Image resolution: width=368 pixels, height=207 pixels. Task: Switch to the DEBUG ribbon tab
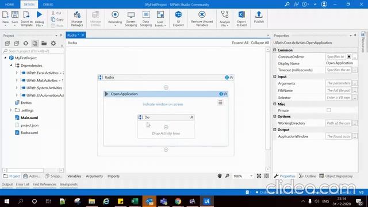48,5
